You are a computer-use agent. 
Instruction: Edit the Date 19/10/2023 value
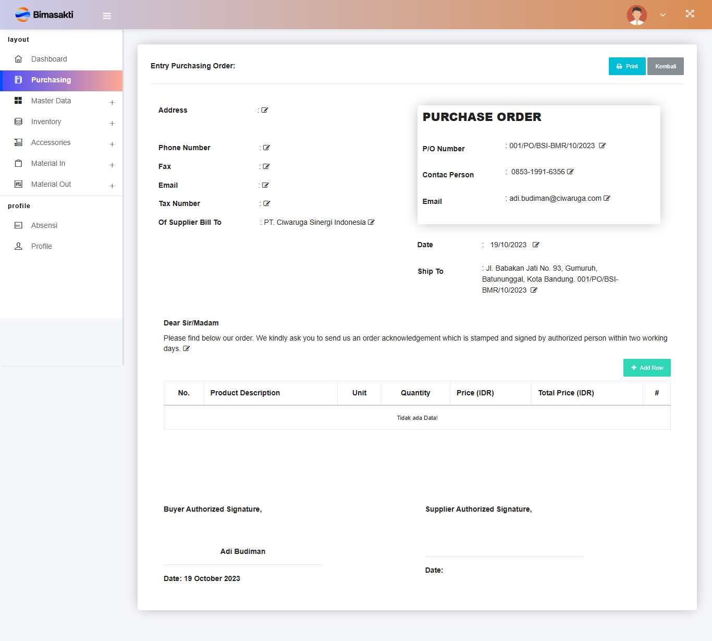coord(536,245)
